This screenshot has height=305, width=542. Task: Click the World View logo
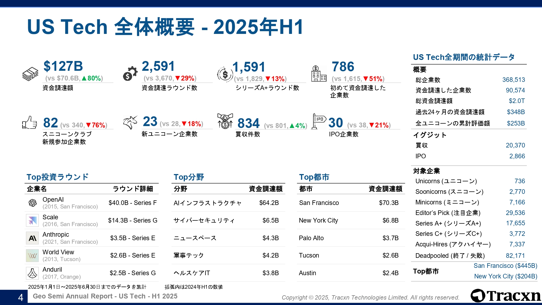(x=33, y=255)
